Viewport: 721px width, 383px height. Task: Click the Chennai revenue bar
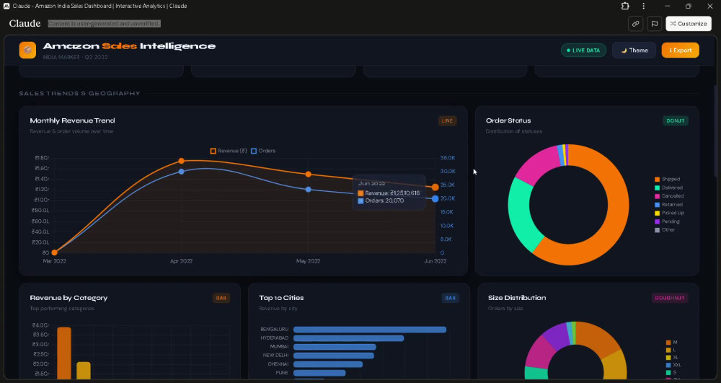click(x=328, y=364)
